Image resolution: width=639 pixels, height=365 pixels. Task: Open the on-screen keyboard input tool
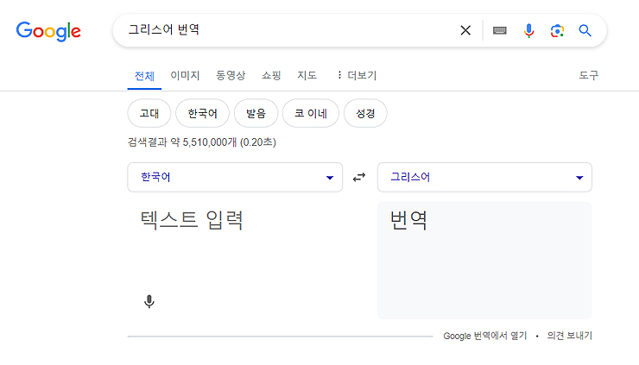pyautogui.click(x=500, y=30)
